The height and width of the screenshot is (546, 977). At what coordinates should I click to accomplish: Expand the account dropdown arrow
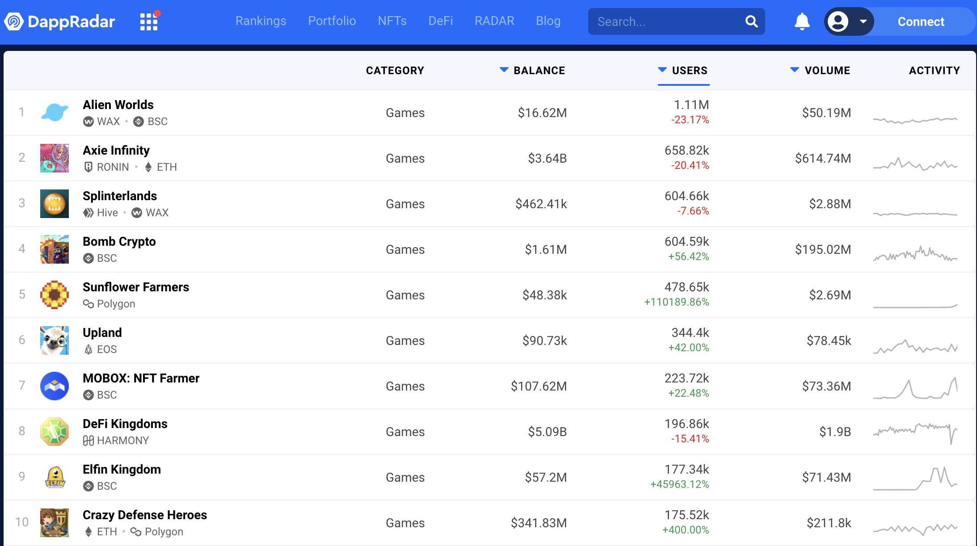[863, 21]
